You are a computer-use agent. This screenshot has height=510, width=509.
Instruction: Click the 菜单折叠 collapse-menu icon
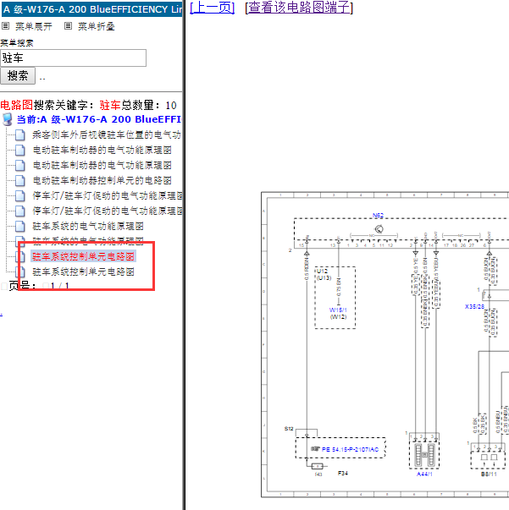68,26
